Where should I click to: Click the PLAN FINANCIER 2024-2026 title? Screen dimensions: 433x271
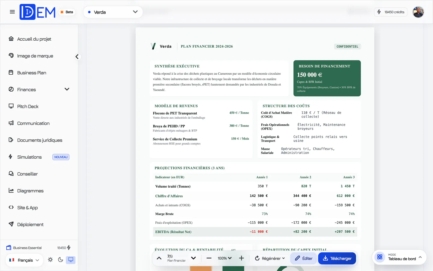(x=207, y=46)
